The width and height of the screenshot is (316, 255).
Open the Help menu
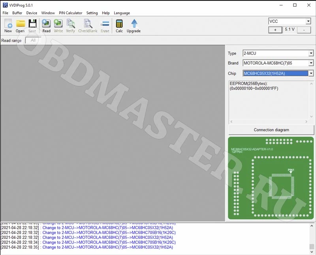click(105, 13)
